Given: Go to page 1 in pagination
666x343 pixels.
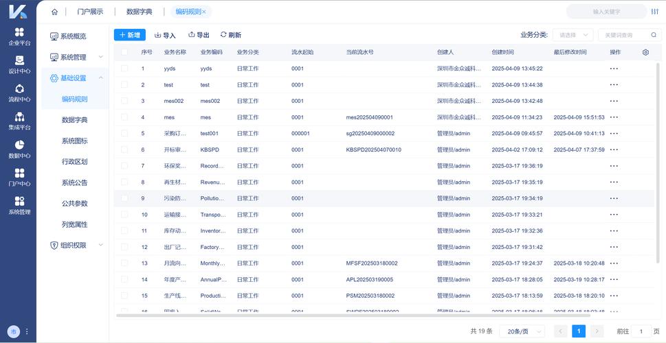Looking at the screenshot, I should point(579,331).
